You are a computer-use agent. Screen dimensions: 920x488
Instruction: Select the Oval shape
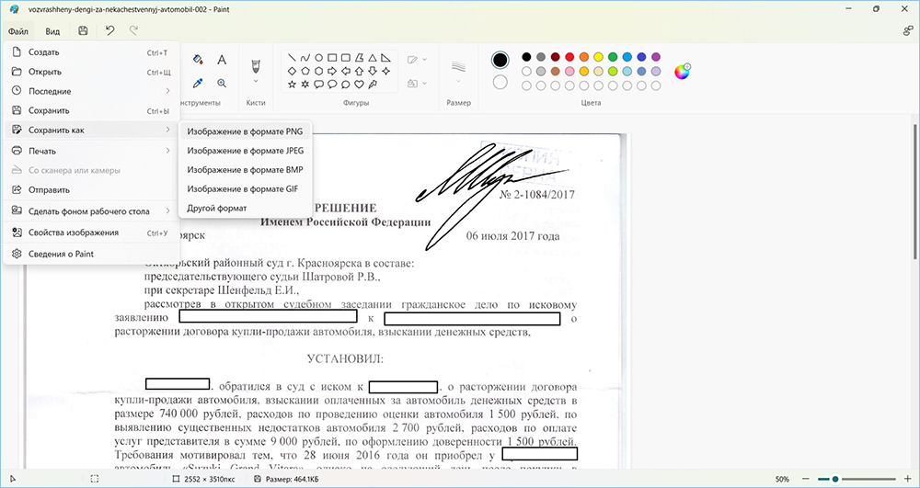(318, 58)
